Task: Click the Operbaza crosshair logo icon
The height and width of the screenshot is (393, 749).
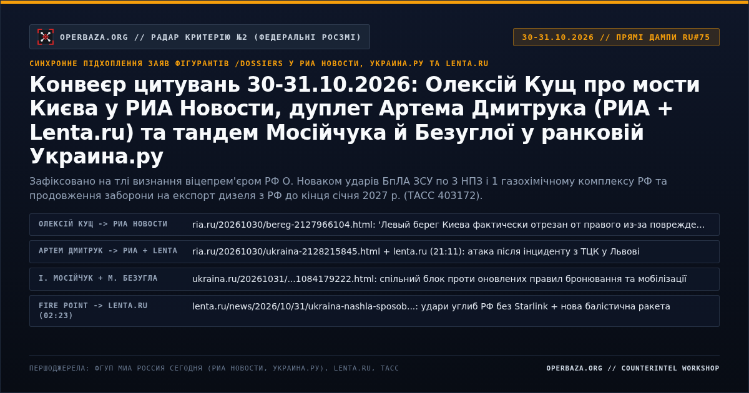Action: tap(46, 37)
